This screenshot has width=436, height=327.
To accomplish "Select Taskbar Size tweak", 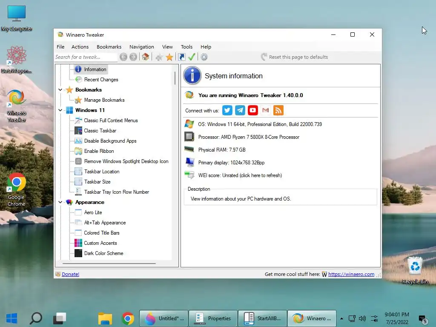I will (98, 182).
